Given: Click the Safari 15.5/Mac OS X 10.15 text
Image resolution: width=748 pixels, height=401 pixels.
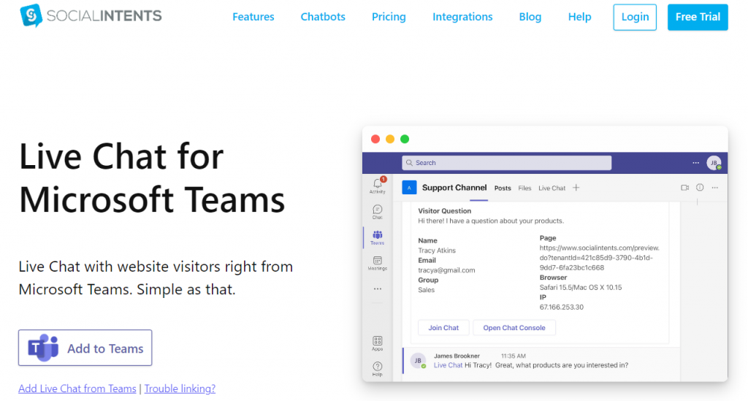Looking at the screenshot, I should (581, 288).
